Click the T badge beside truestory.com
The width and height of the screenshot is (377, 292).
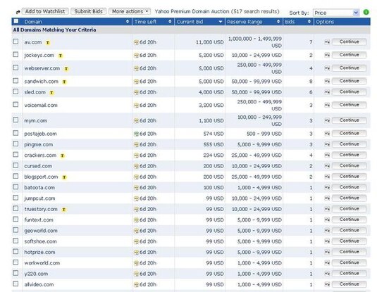[63, 210]
